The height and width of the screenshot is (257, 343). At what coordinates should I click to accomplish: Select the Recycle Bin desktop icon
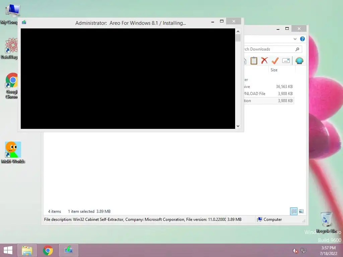coord(326,222)
